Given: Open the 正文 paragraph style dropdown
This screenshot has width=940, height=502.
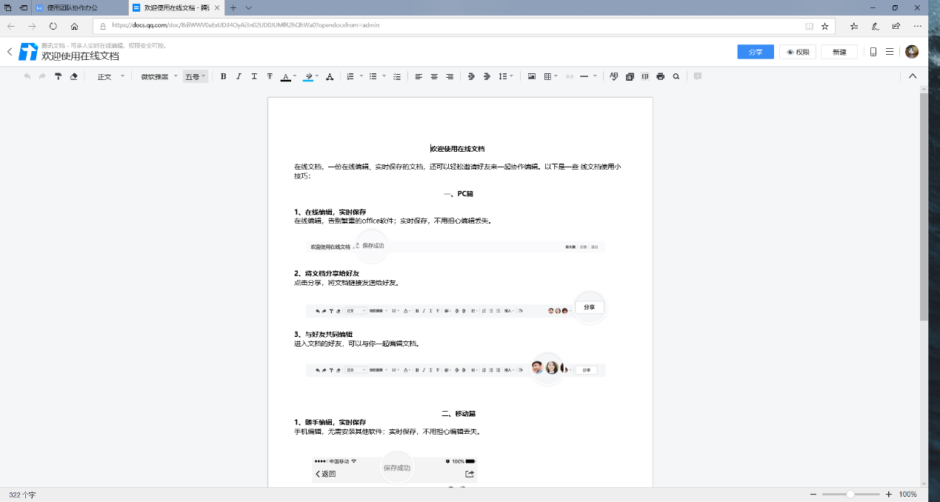Looking at the screenshot, I should (110, 76).
